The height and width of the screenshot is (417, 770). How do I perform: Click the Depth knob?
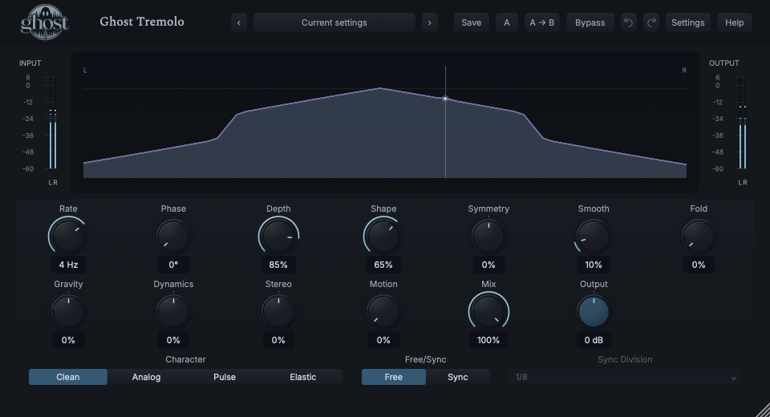(x=278, y=237)
